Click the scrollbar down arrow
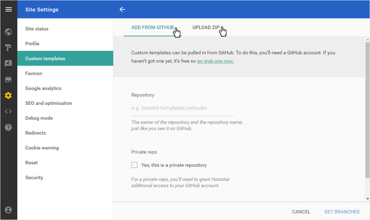 (368, 199)
